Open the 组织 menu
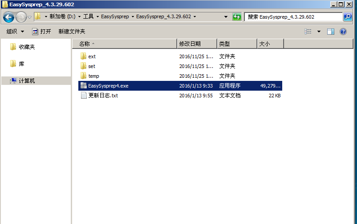 tap(15, 32)
